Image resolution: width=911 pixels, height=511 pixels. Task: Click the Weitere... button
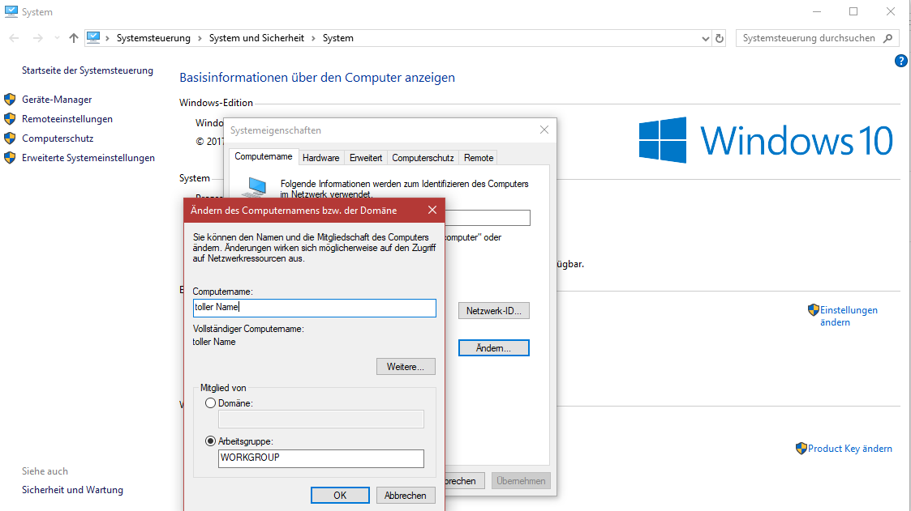pos(406,367)
